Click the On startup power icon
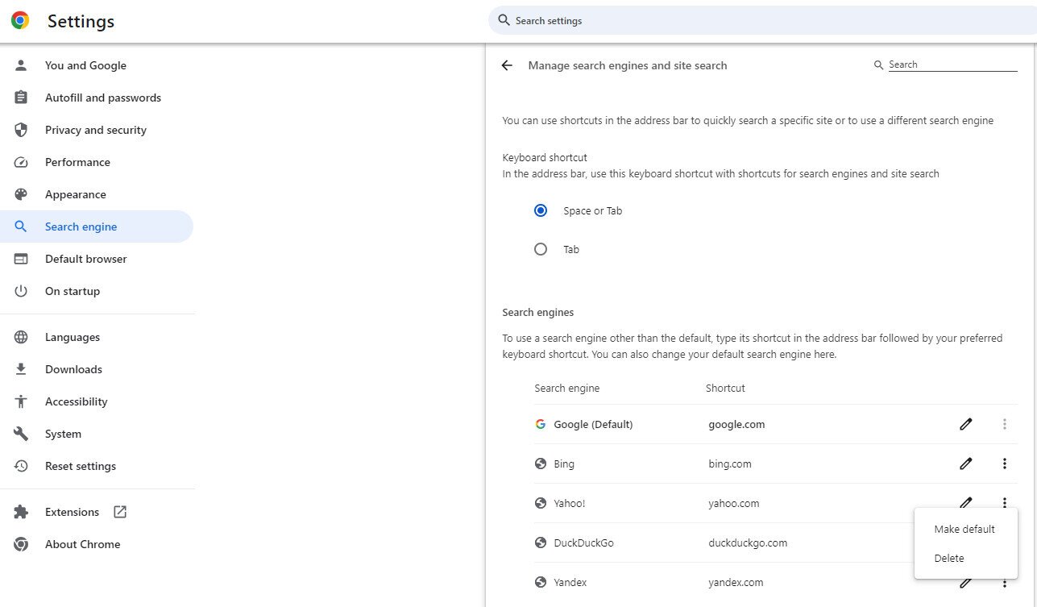This screenshot has height=607, width=1037. pyautogui.click(x=20, y=291)
